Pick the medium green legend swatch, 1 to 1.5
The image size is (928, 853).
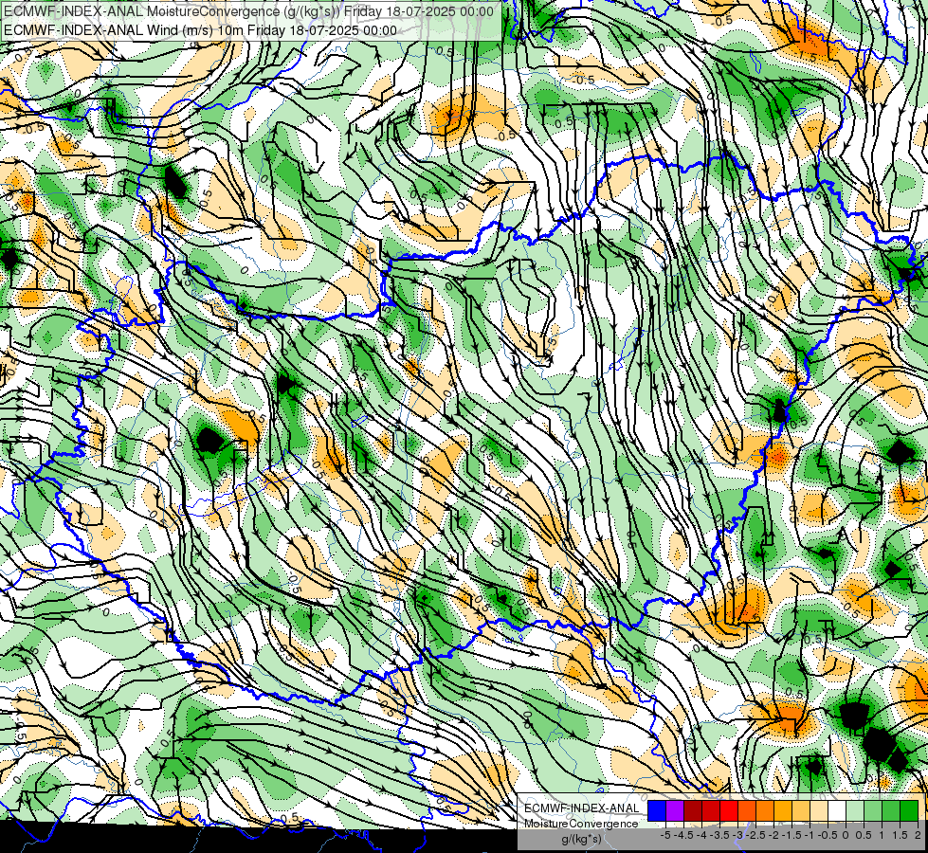(x=891, y=810)
